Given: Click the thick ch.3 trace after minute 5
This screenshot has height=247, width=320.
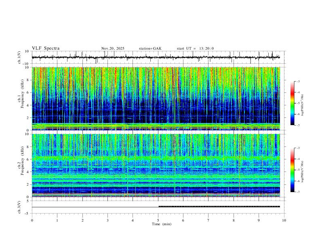Looking at the screenshot, I should [219, 207].
